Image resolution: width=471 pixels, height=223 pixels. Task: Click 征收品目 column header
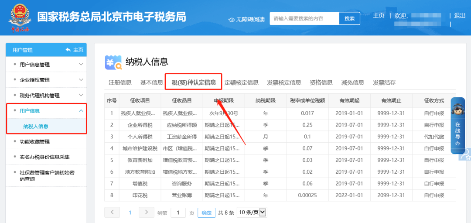(x=182, y=101)
